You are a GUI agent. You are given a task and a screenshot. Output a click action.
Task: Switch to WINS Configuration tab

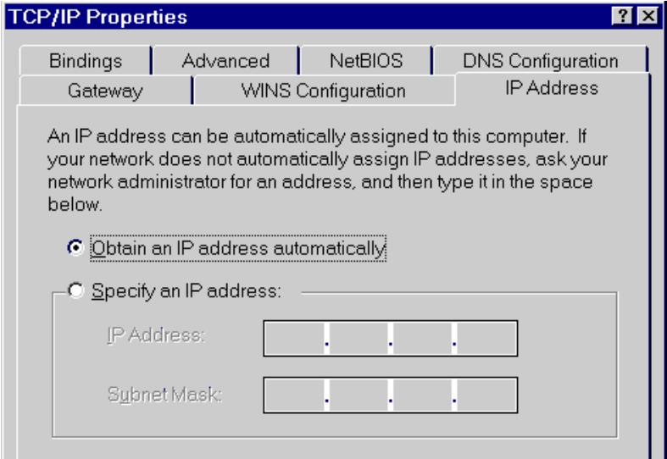[x=323, y=91]
